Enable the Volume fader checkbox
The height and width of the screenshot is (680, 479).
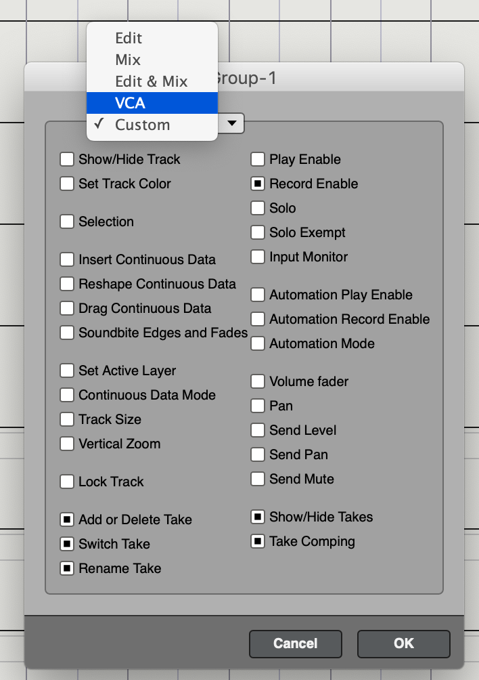click(258, 381)
